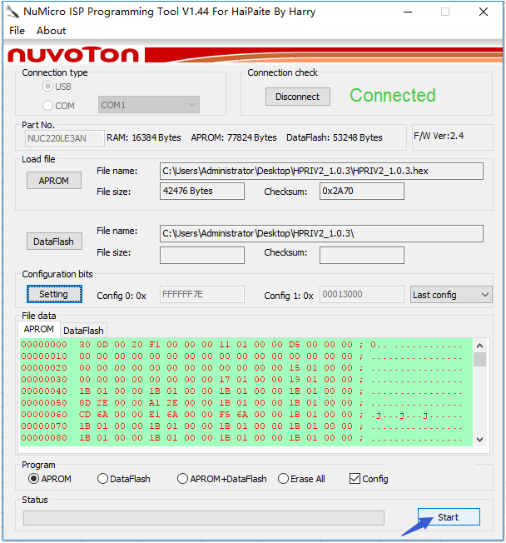Click the APROM: 77824 Bytes label

click(234, 137)
